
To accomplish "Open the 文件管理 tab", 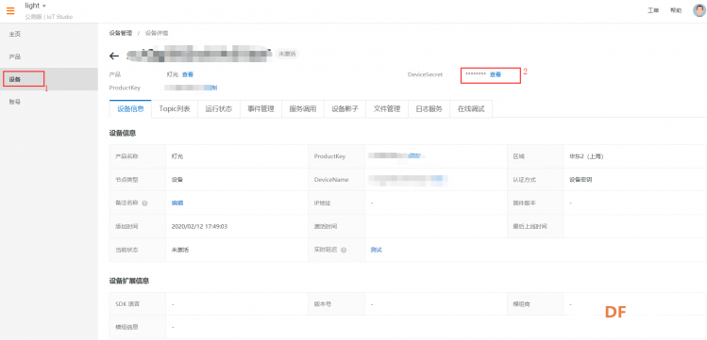I will coord(387,109).
